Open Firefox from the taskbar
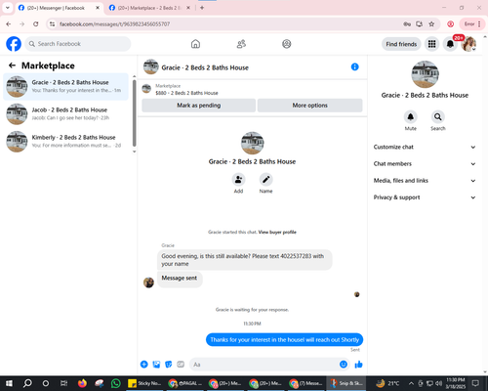Screen dimensions: 488x391 coord(82,383)
